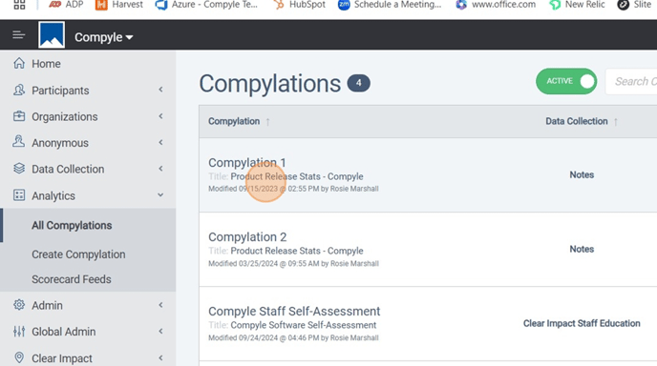Collapse the Analytics section chevron
The image size is (657, 366).
[160, 195]
